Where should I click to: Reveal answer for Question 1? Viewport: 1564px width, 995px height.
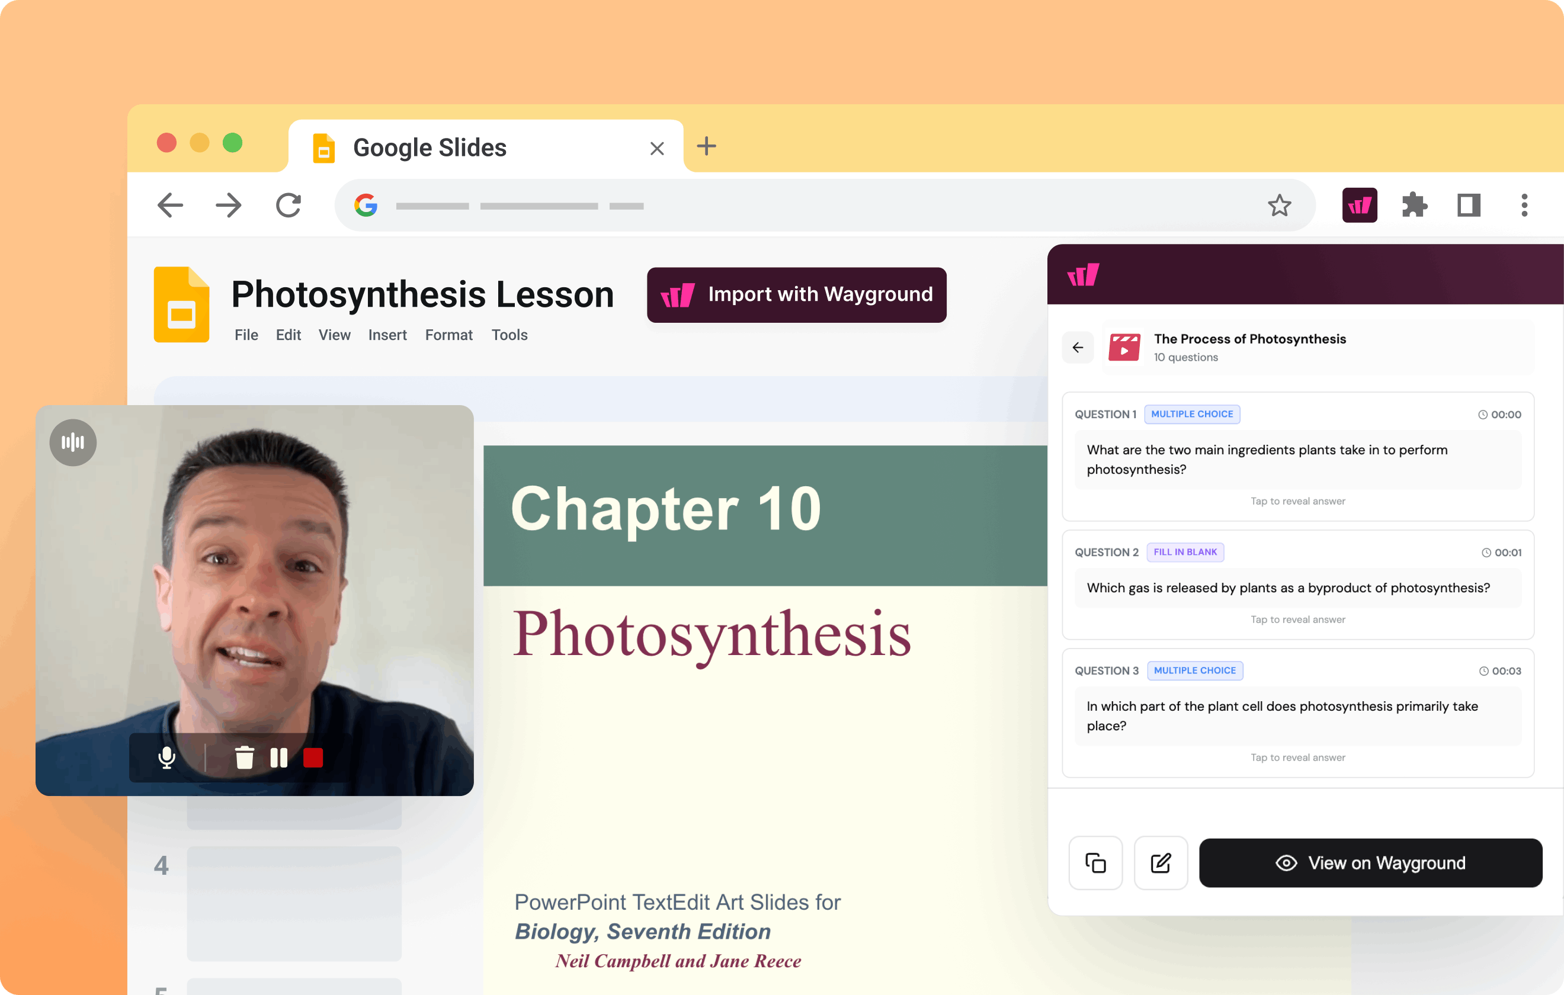[x=1297, y=502]
